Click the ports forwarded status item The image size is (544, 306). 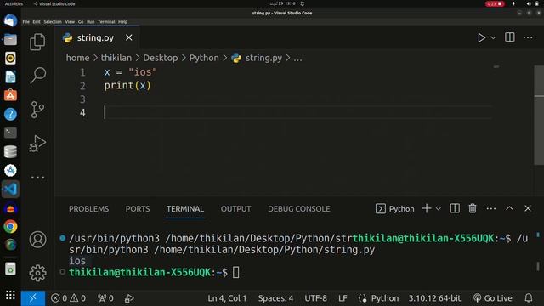click(x=105, y=298)
